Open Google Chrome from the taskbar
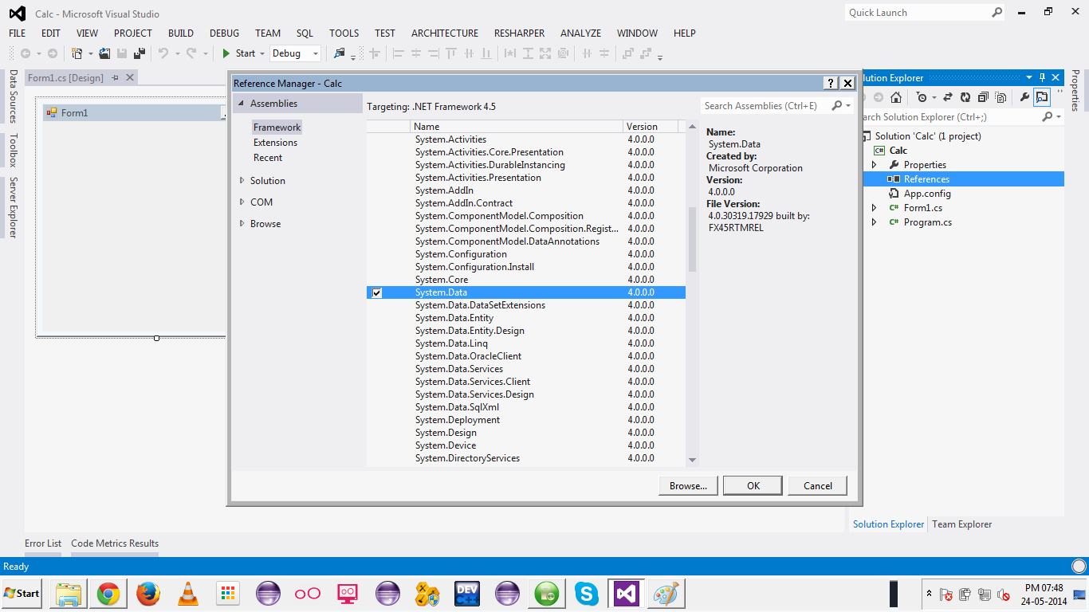 click(x=108, y=594)
